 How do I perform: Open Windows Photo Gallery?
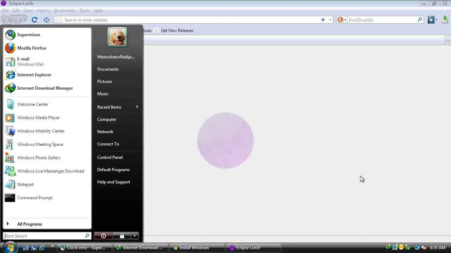(x=47, y=158)
